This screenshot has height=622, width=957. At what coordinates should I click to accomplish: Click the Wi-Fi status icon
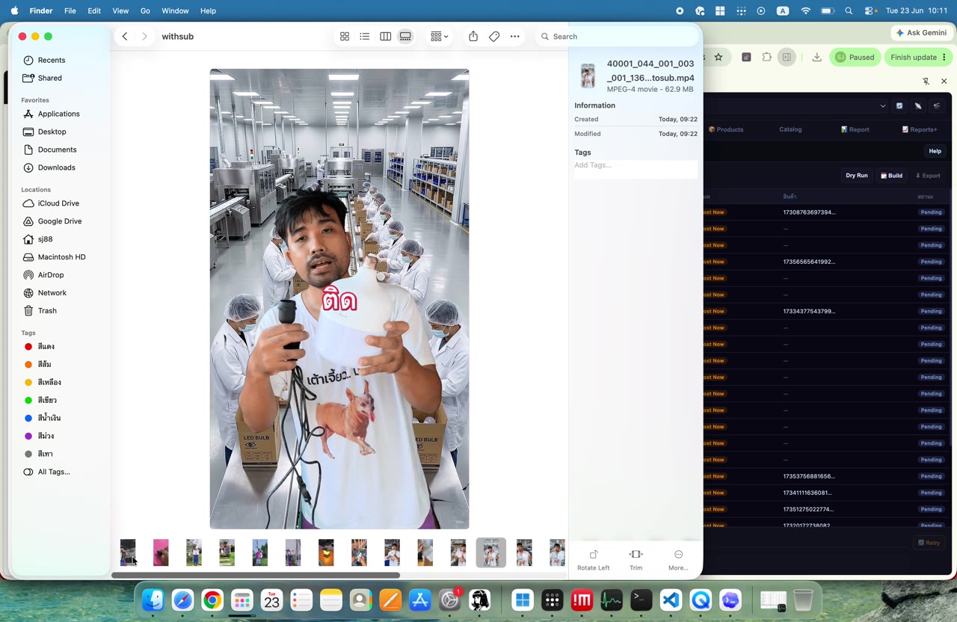coord(805,11)
